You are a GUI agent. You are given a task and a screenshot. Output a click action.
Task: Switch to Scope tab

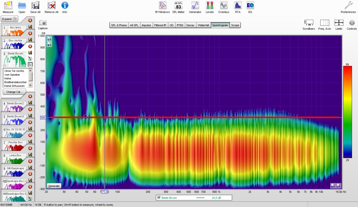[x=235, y=25]
